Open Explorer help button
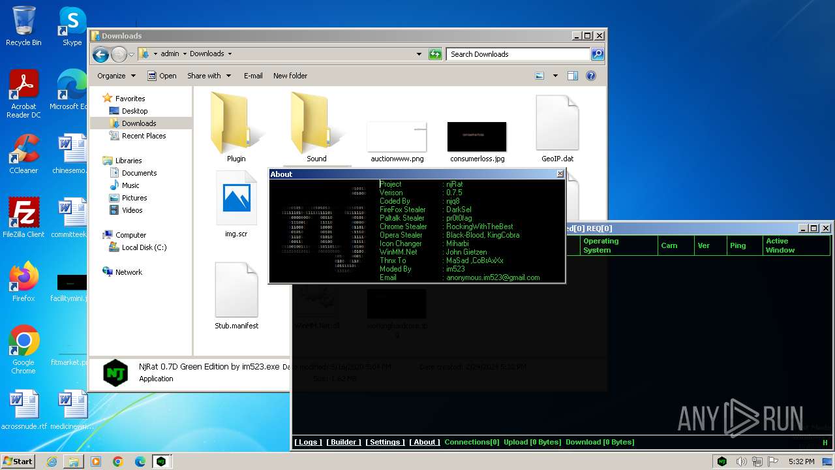835x470 pixels. [591, 76]
